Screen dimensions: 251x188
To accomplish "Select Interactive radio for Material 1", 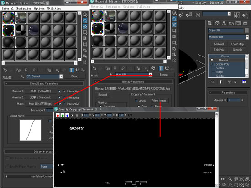I will (64, 91).
